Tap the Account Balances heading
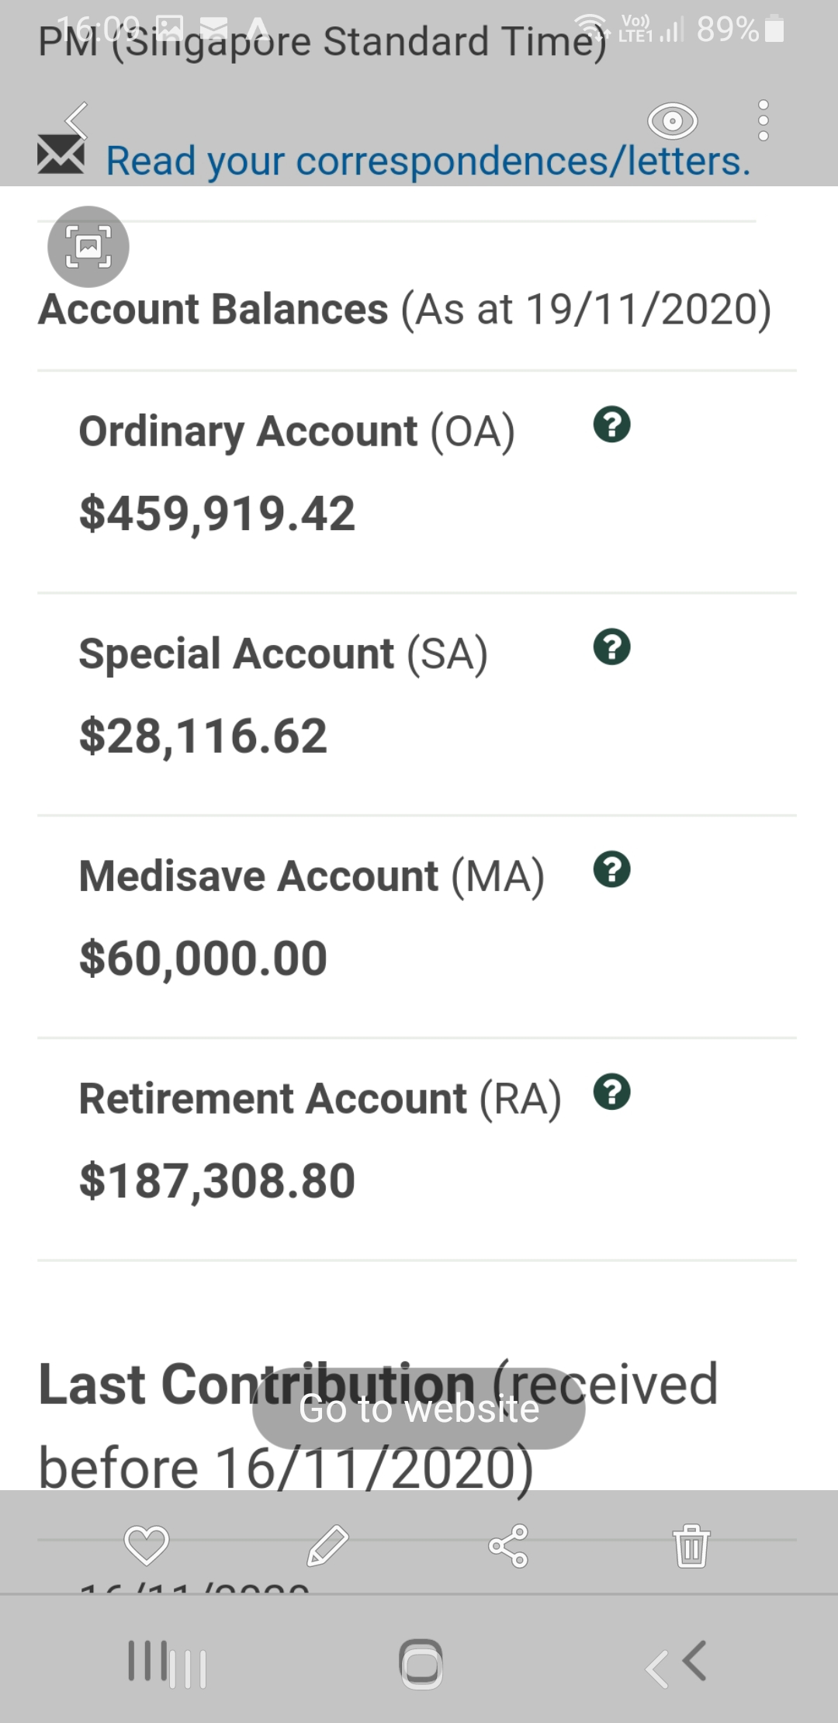This screenshot has width=838, height=1723. point(213,310)
